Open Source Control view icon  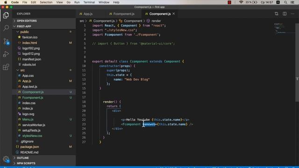pyautogui.click(x=6, y=41)
